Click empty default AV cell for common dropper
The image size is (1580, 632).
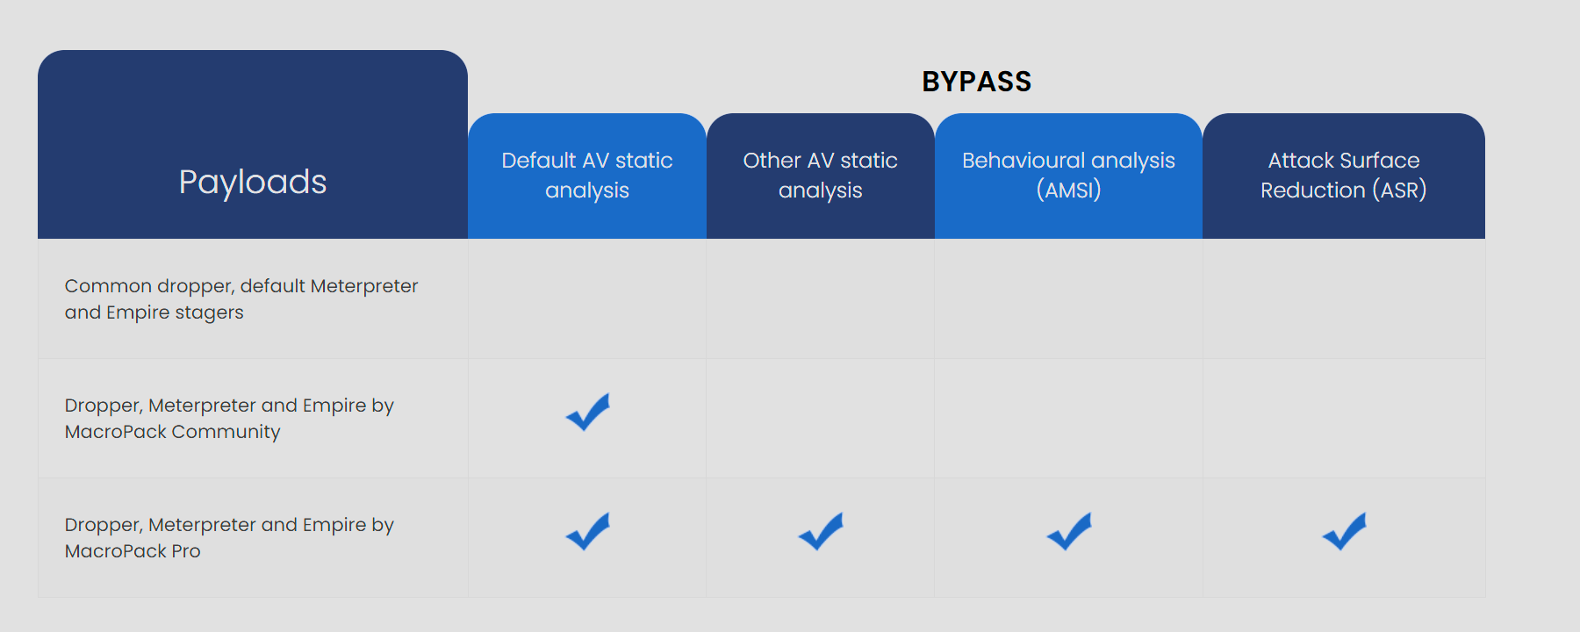[x=587, y=299]
